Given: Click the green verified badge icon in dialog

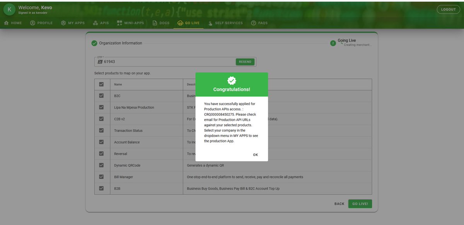Looking at the screenshot, I should [232, 81].
